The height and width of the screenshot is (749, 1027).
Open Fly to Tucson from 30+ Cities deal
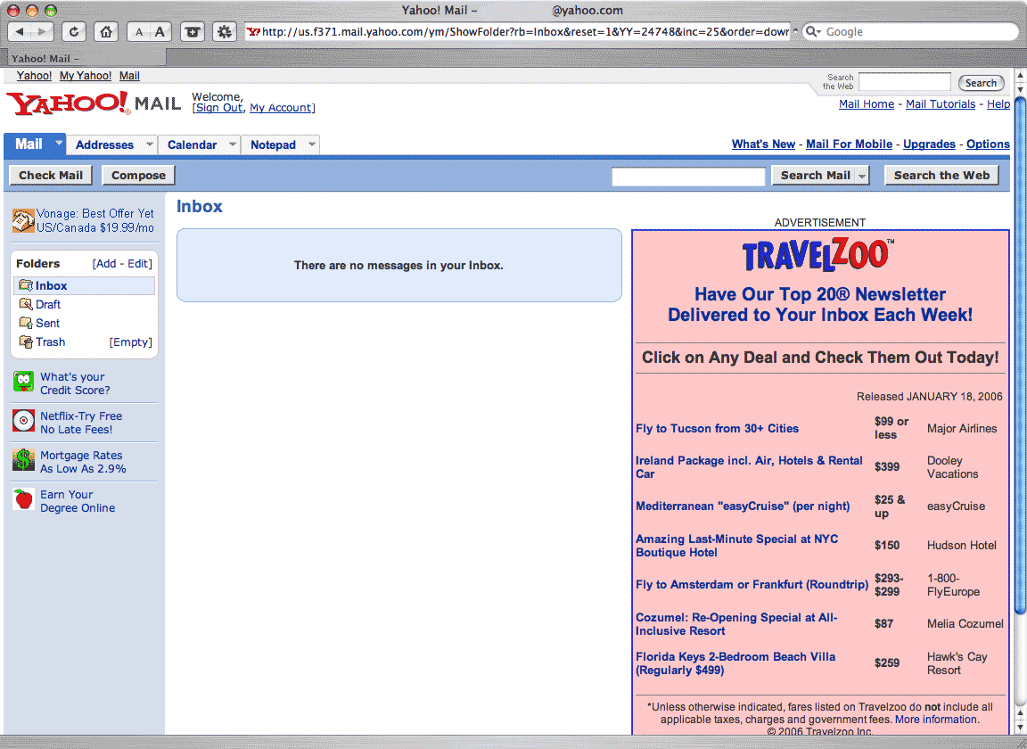(x=717, y=428)
